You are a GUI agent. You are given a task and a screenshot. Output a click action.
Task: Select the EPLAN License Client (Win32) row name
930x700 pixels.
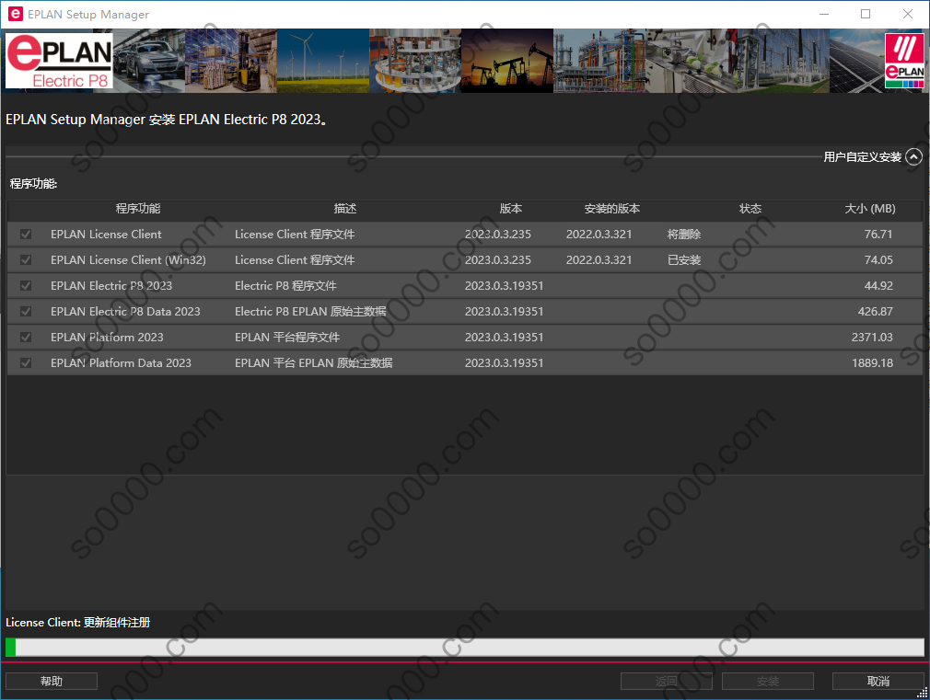tap(128, 259)
